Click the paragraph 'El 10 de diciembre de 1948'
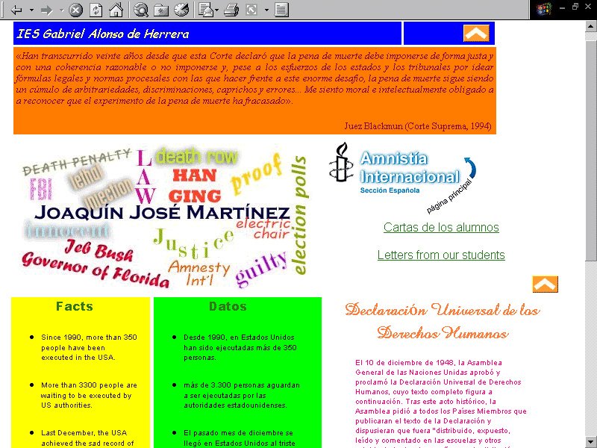The width and height of the screenshot is (597, 448). pos(441,403)
